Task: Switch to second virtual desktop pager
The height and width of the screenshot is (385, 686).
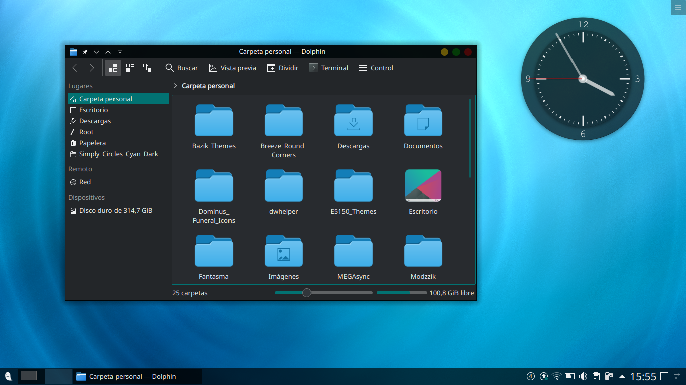Action: pyautogui.click(x=58, y=376)
